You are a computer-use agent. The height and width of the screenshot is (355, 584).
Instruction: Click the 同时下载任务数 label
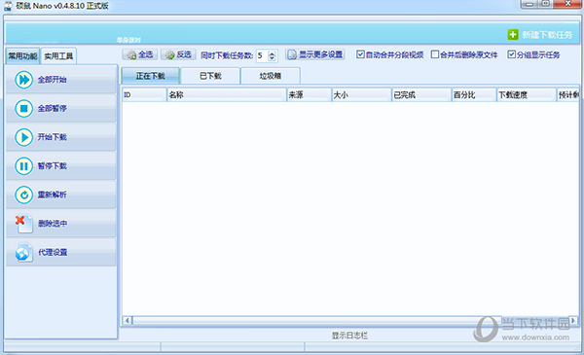(227, 55)
